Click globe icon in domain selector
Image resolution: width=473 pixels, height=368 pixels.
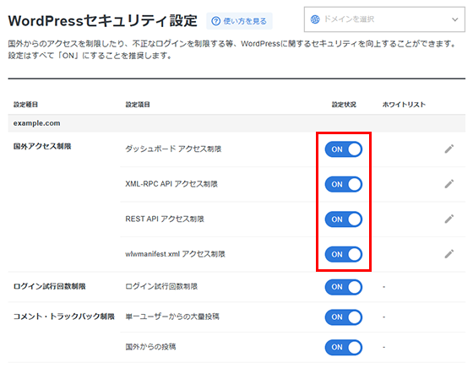coord(315,19)
